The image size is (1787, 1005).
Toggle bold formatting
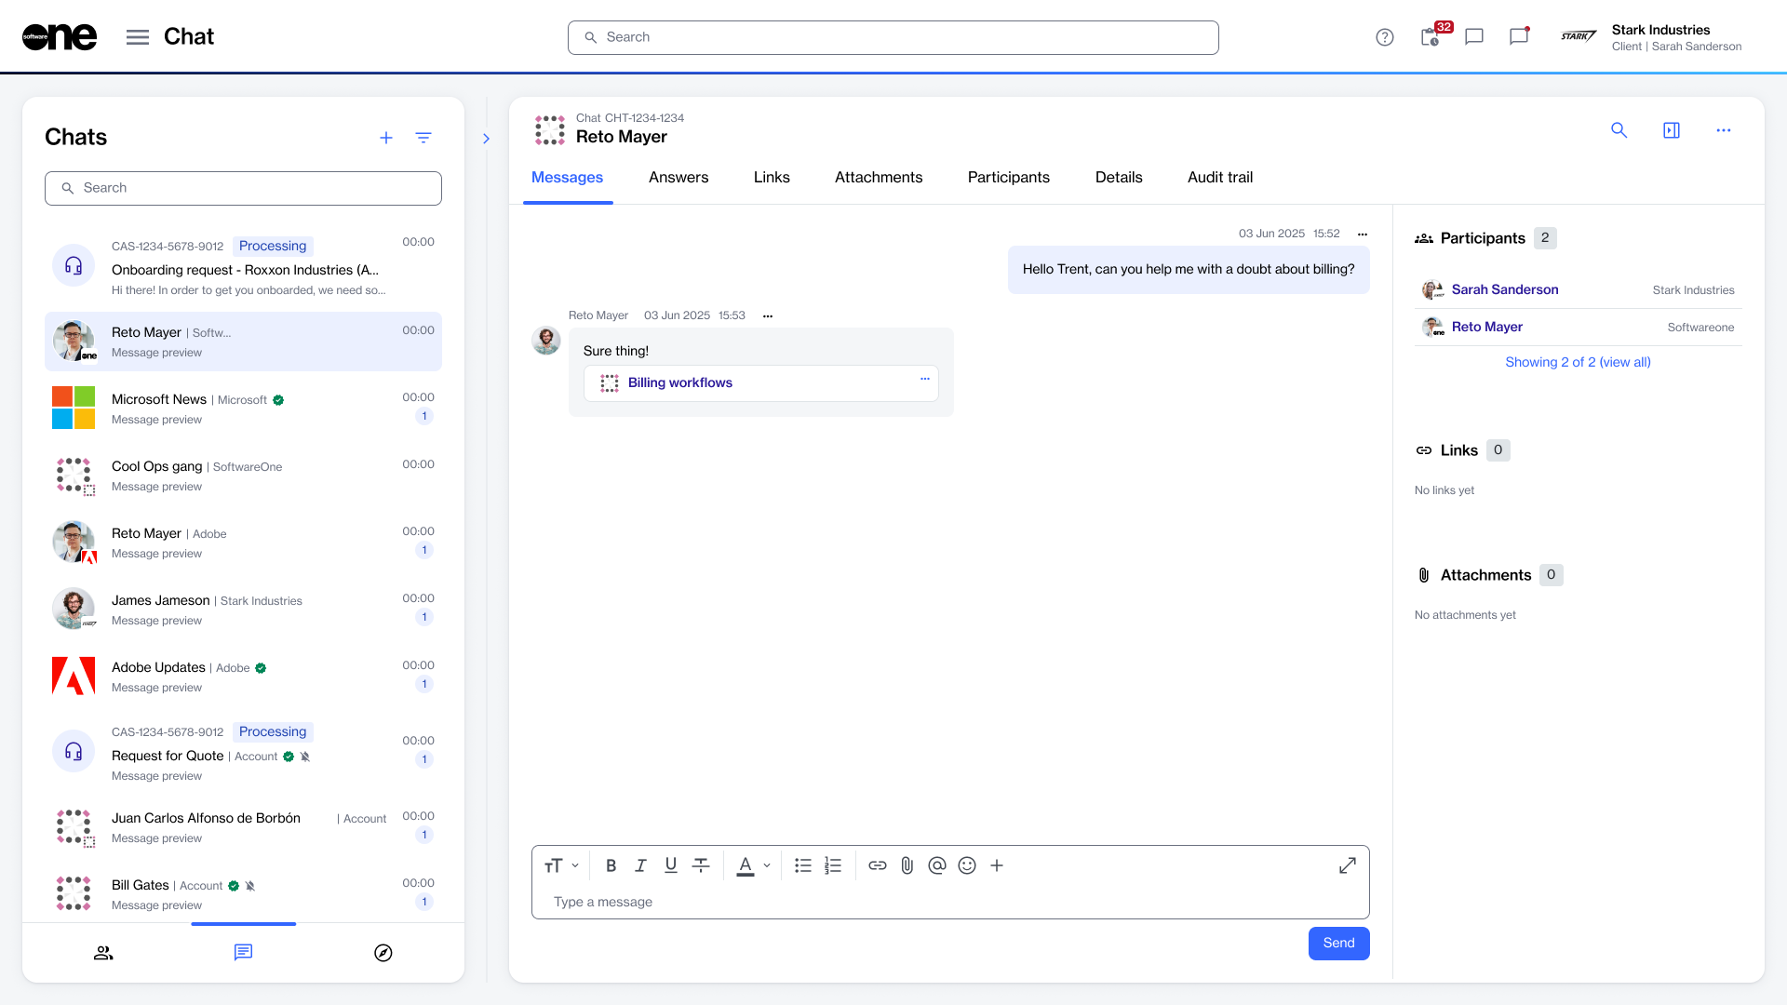611,865
